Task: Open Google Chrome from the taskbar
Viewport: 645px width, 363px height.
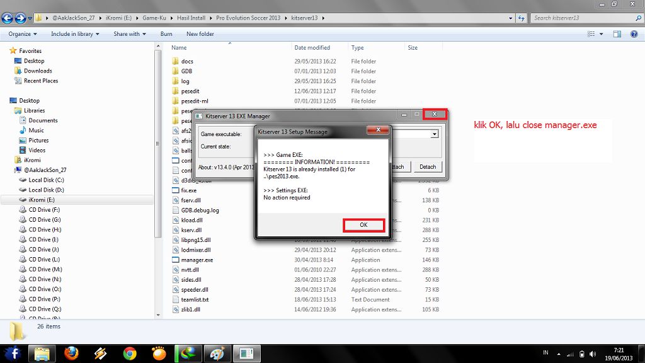Action: 130,353
